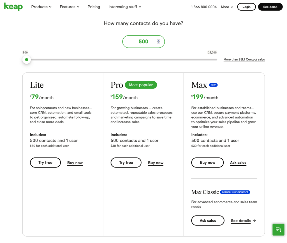
Task: Click 'For advanced ecommerce and sales team needs'
Action: coord(224,204)
